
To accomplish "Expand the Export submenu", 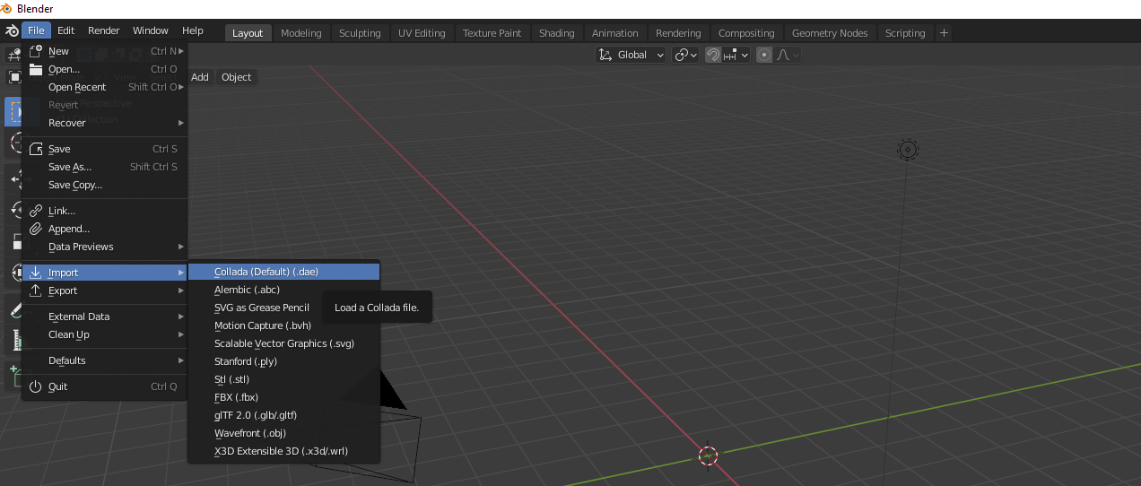I will click(104, 291).
